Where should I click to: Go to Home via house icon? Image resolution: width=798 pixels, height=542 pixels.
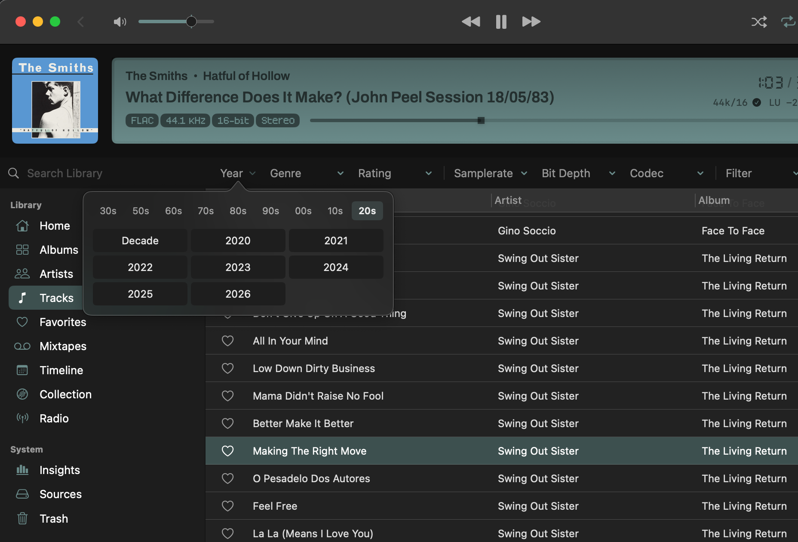[x=22, y=226]
